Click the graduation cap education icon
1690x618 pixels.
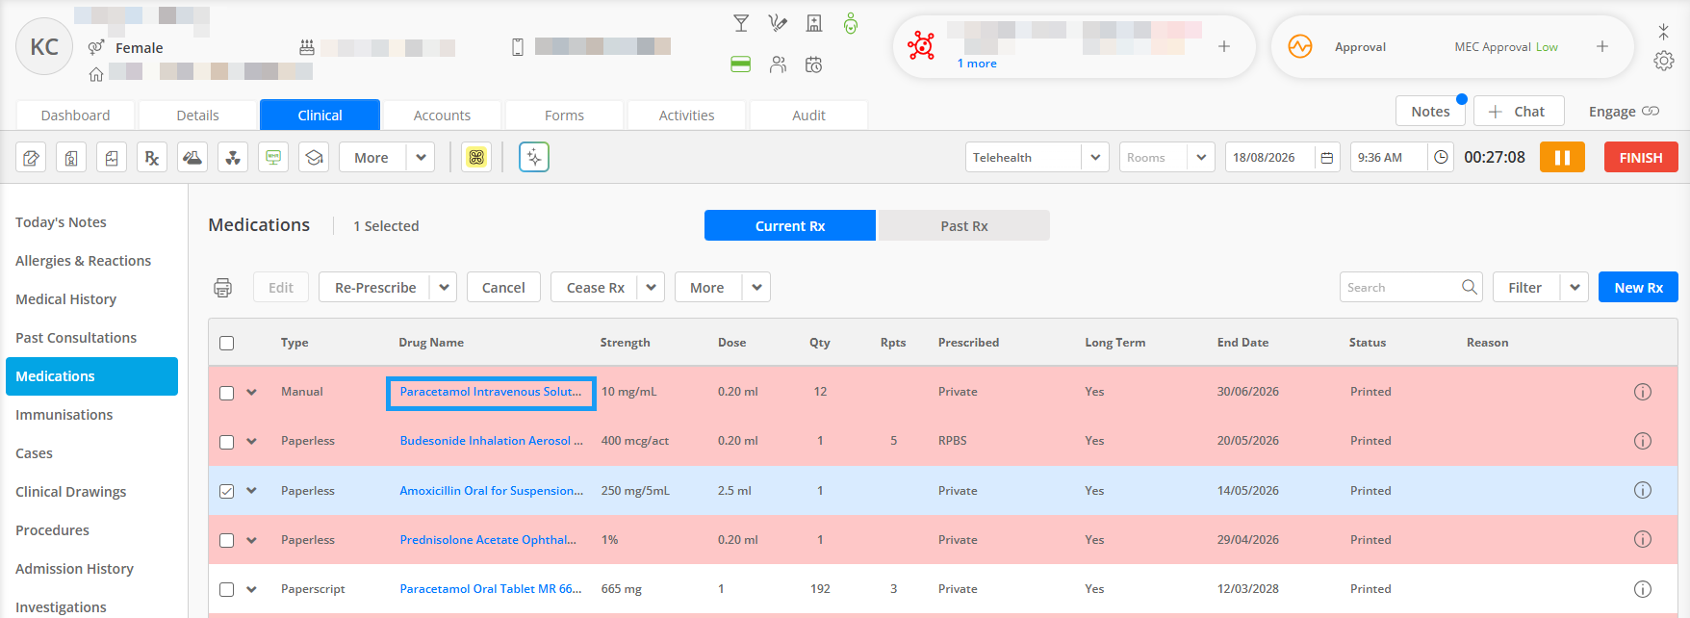(314, 158)
